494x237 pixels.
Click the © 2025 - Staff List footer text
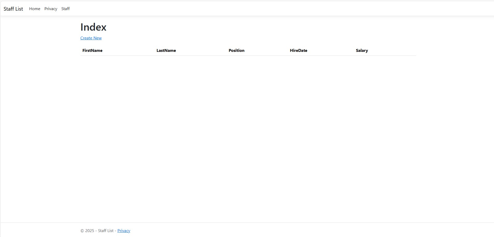97,231
